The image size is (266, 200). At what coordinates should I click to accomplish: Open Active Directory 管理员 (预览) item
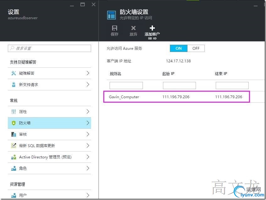(x=49, y=157)
